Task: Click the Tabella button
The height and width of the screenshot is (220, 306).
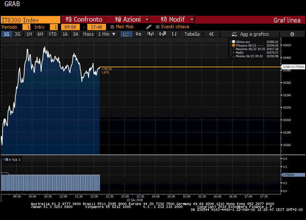Action: (192, 34)
